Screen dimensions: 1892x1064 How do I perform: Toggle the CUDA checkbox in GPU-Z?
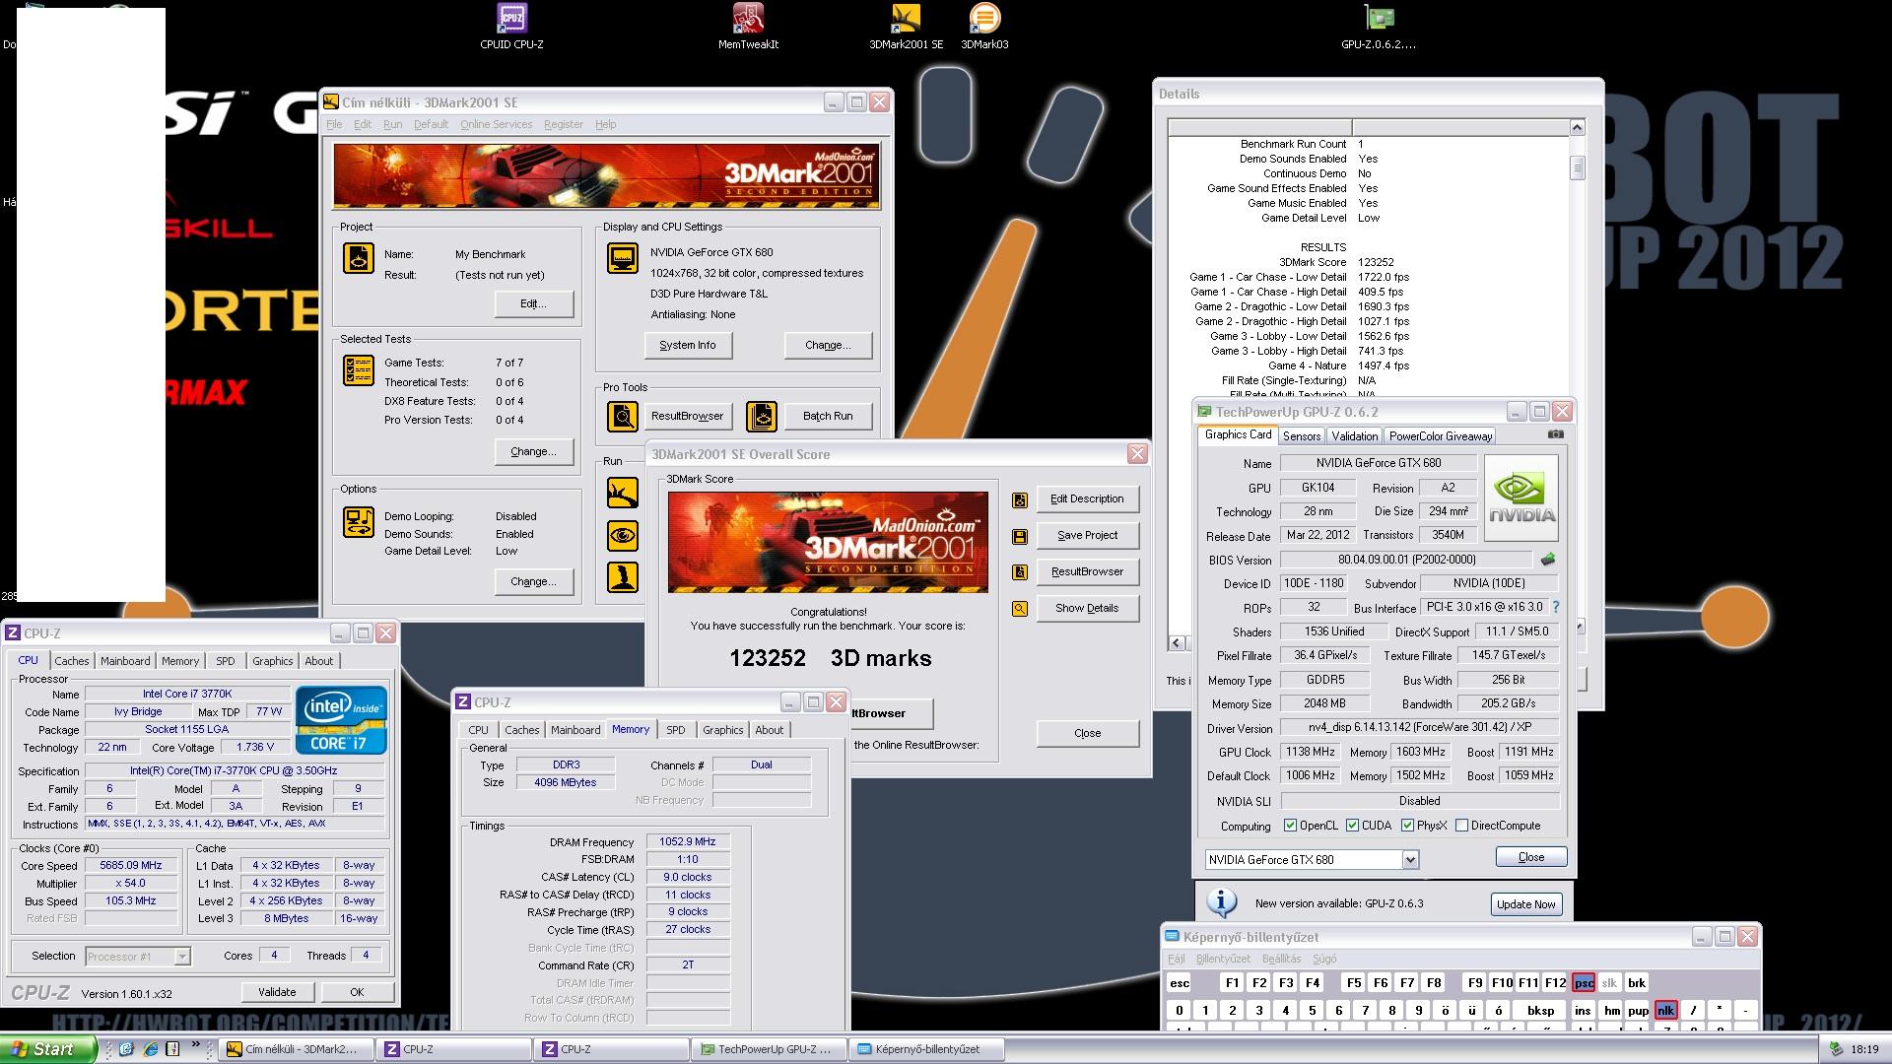pyautogui.click(x=1353, y=826)
